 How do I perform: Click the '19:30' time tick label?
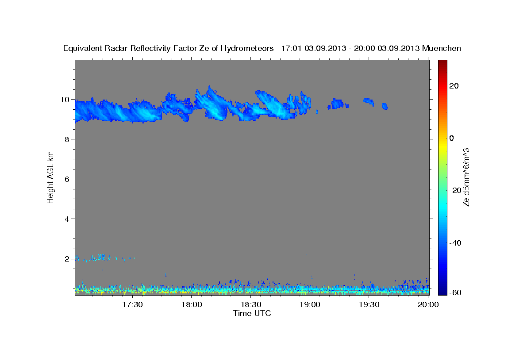(369, 305)
